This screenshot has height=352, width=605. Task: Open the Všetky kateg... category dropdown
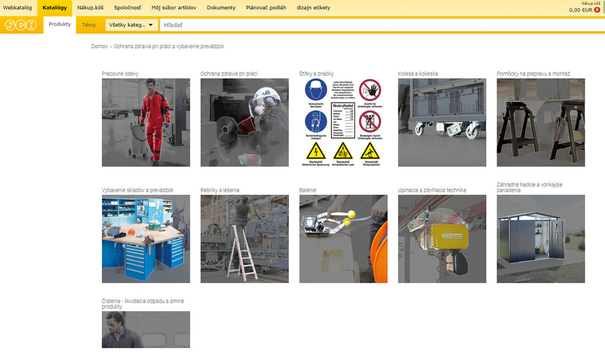tap(131, 25)
